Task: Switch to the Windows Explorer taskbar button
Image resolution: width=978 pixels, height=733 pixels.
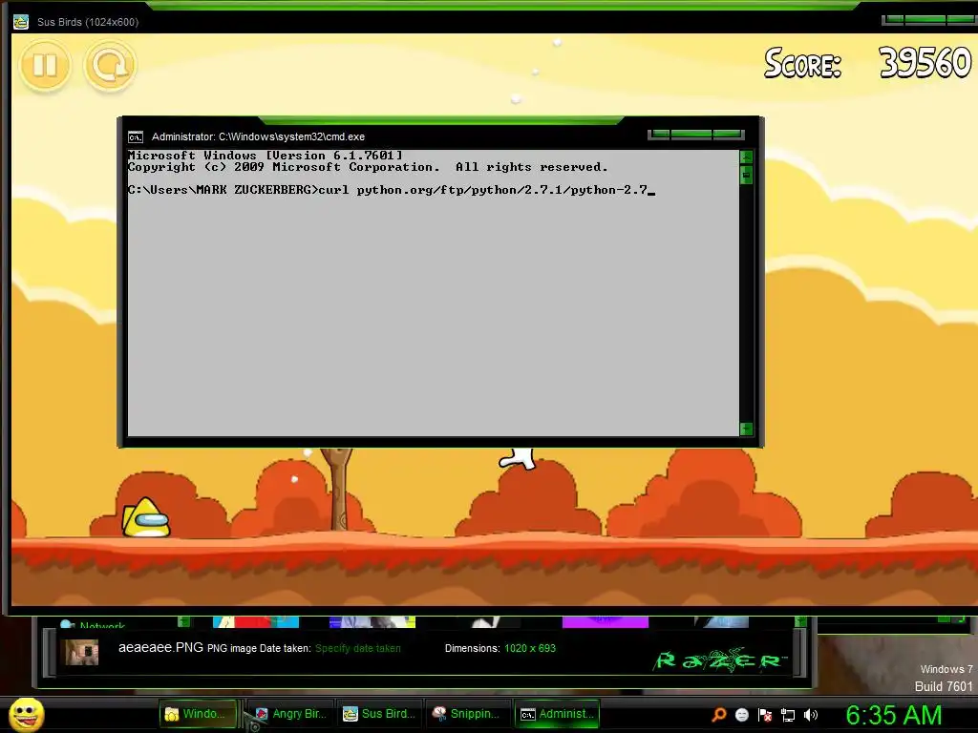Action: click(199, 714)
